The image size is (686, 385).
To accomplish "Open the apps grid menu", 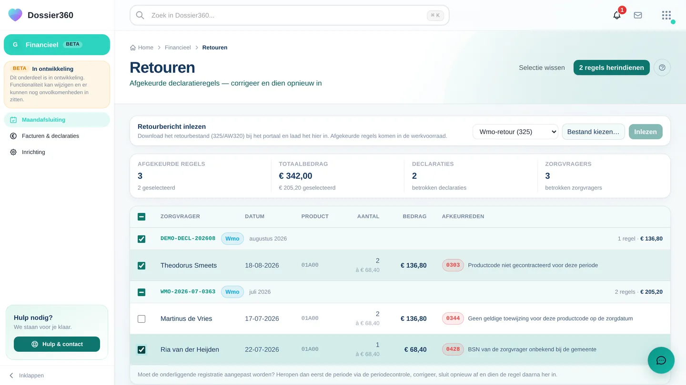I will pos(666,15).
